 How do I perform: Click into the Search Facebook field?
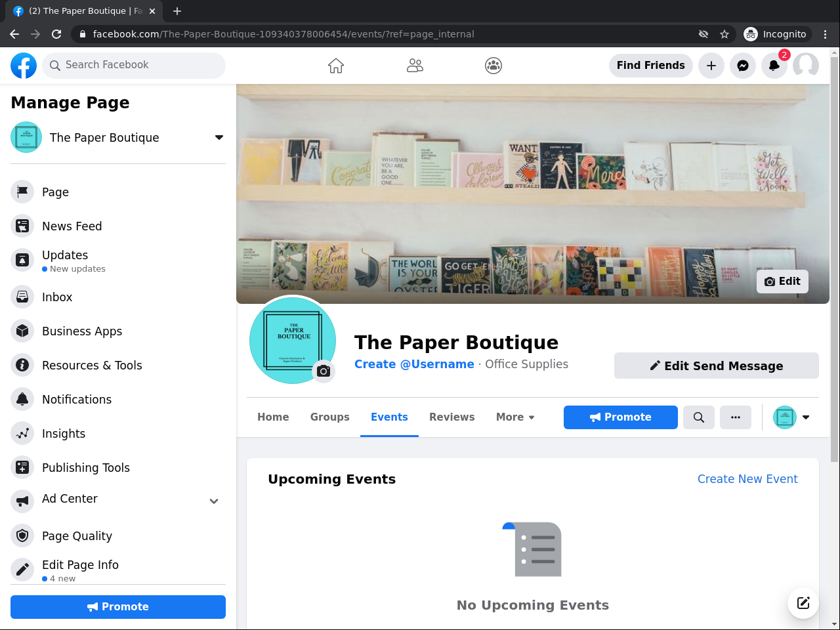click(134, 66)
